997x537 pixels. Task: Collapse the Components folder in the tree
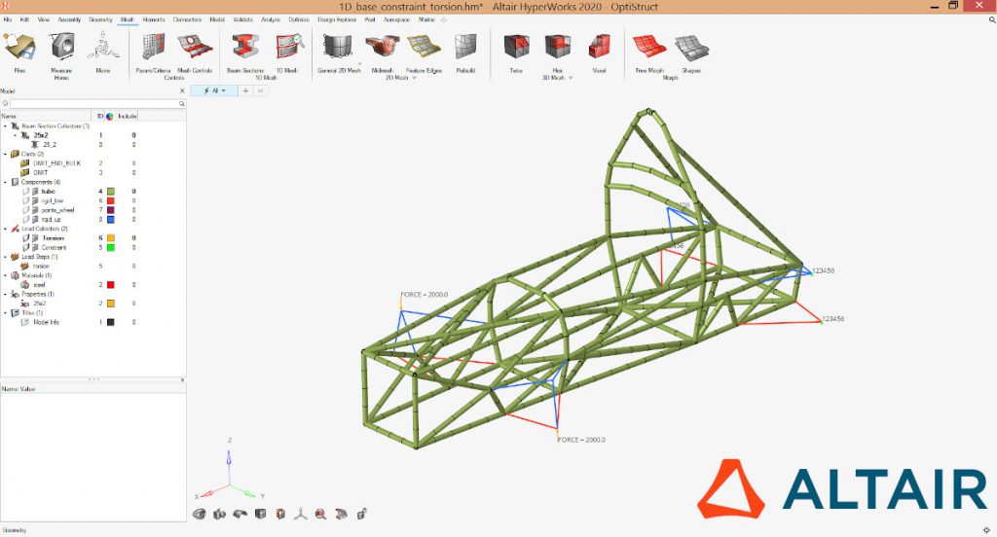pyautogui.click(x=5, y=182)
